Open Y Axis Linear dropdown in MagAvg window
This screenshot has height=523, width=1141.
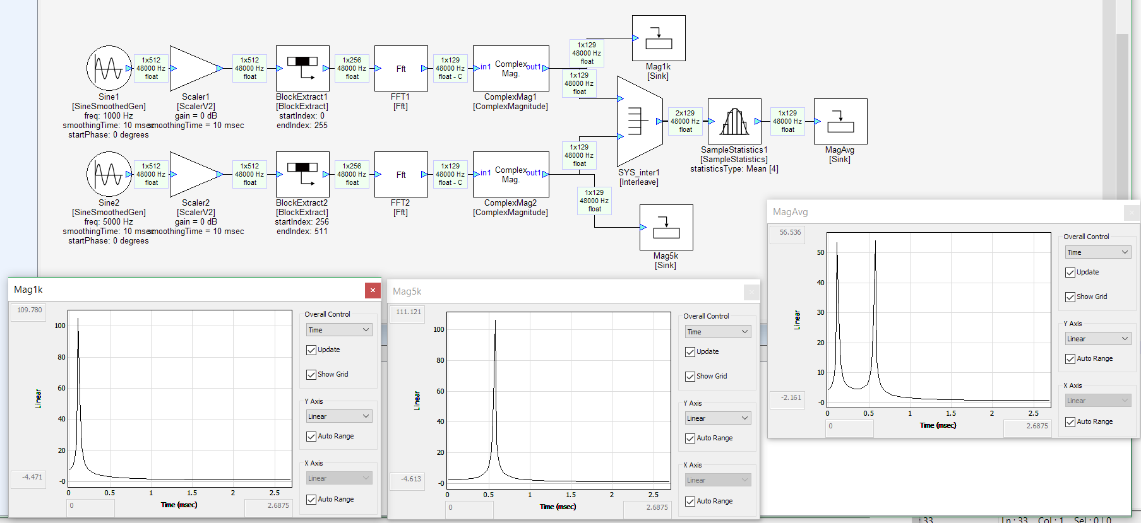pyautogui.click(x=1098, y=339)
